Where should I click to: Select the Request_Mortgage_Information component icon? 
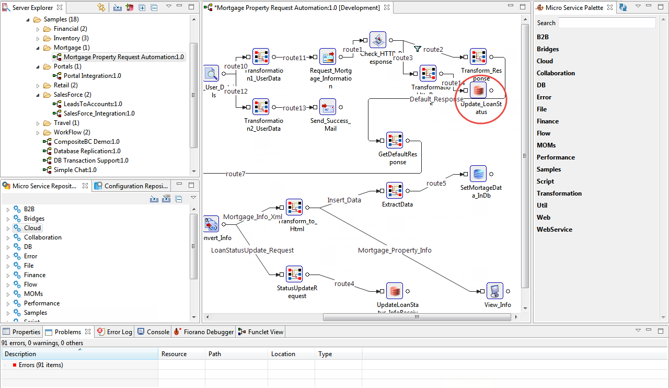[x=328, y=56]
